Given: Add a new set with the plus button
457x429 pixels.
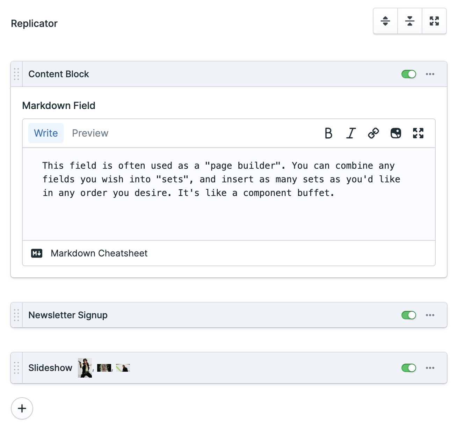Looking at the screenshot, I should click(x=22, y=408).
